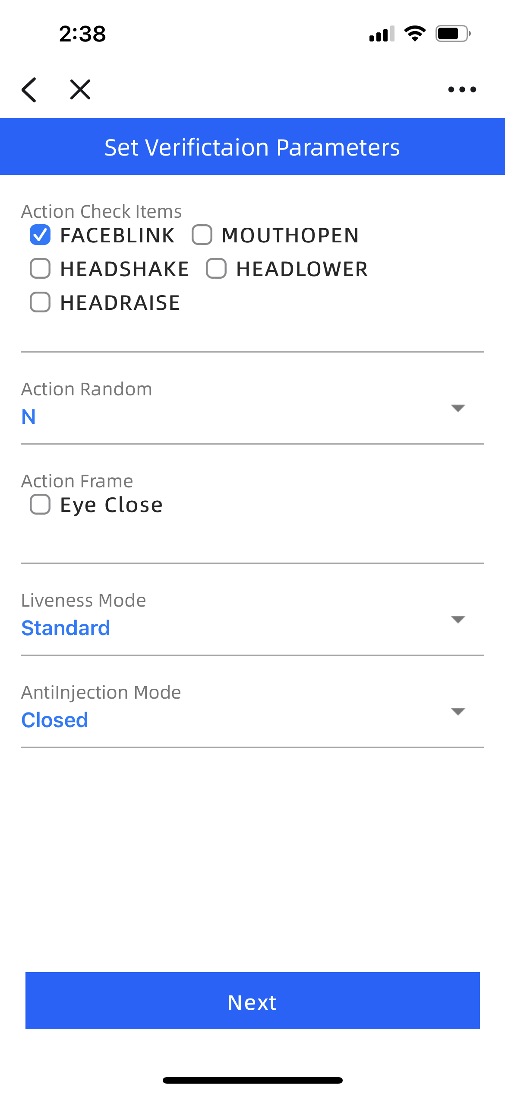The height and width of the screenshot is (1094, 505).
Task: Expand the Action Random dropdown arrow
Action: (x=458, y=408)
